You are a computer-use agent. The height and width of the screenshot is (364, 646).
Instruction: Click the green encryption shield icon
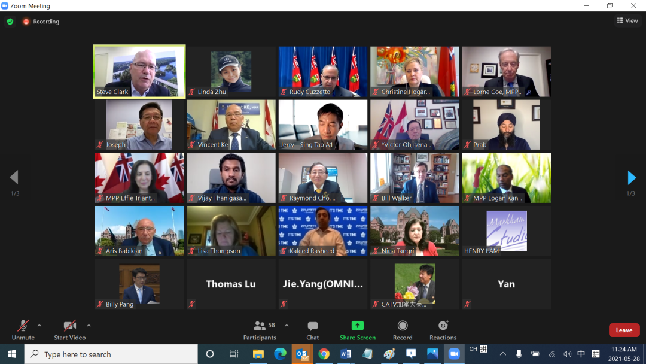[x=10, y=22]
